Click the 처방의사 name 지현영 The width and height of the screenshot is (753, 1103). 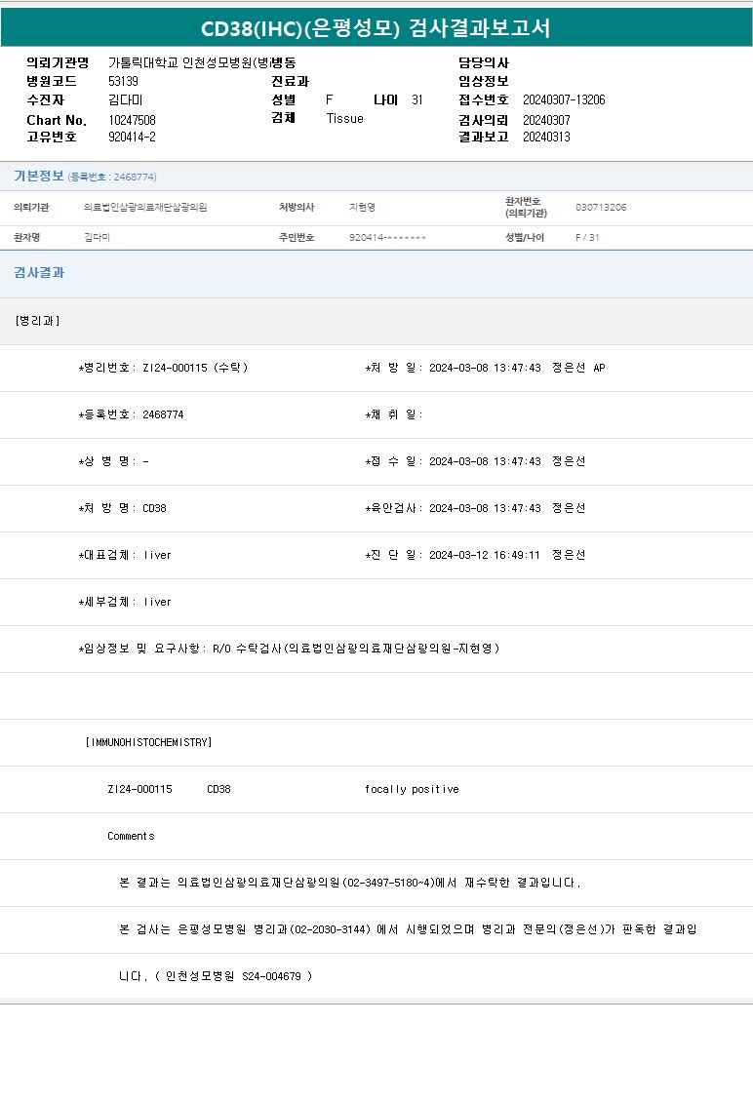click(x=362, y=208)
